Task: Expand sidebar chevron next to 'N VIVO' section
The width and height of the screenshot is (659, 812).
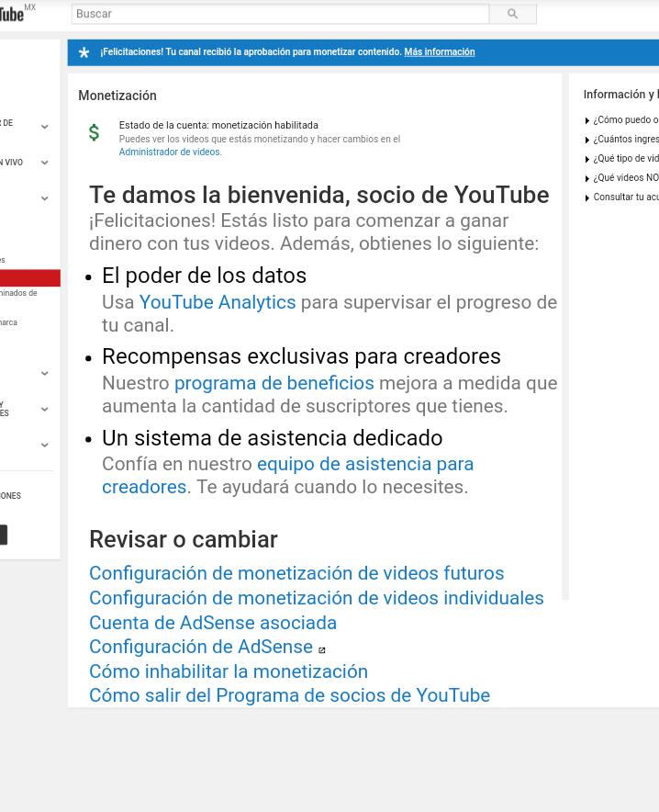Action: point(45,163)
